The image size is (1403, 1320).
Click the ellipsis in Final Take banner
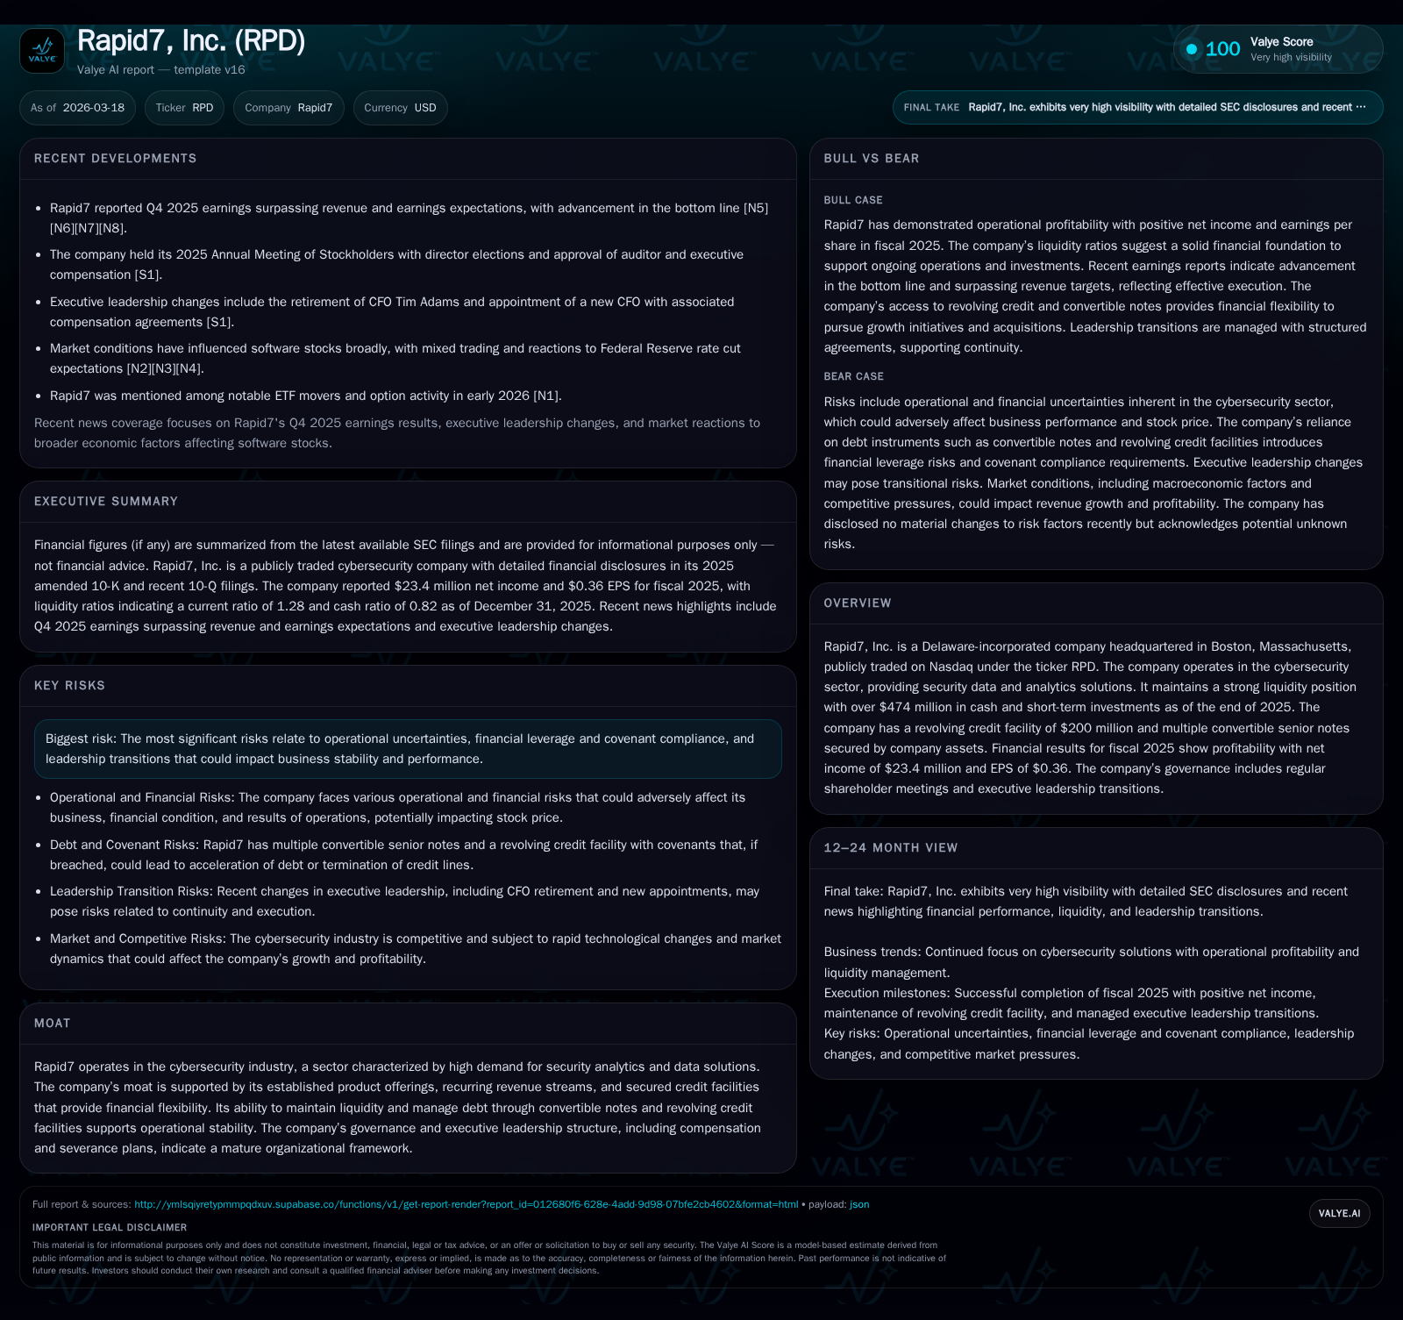[x=1361, y=107]
